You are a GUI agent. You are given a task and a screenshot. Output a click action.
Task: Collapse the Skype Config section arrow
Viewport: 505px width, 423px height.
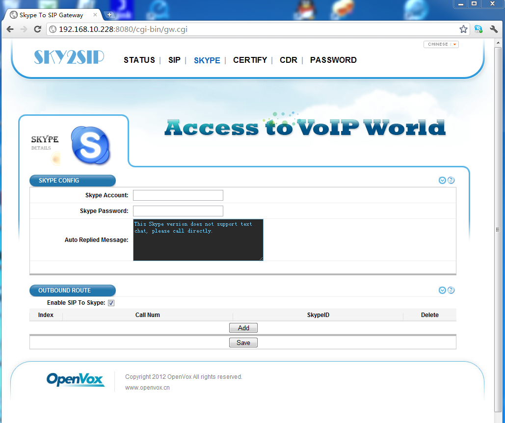click(x=442, y=181)
